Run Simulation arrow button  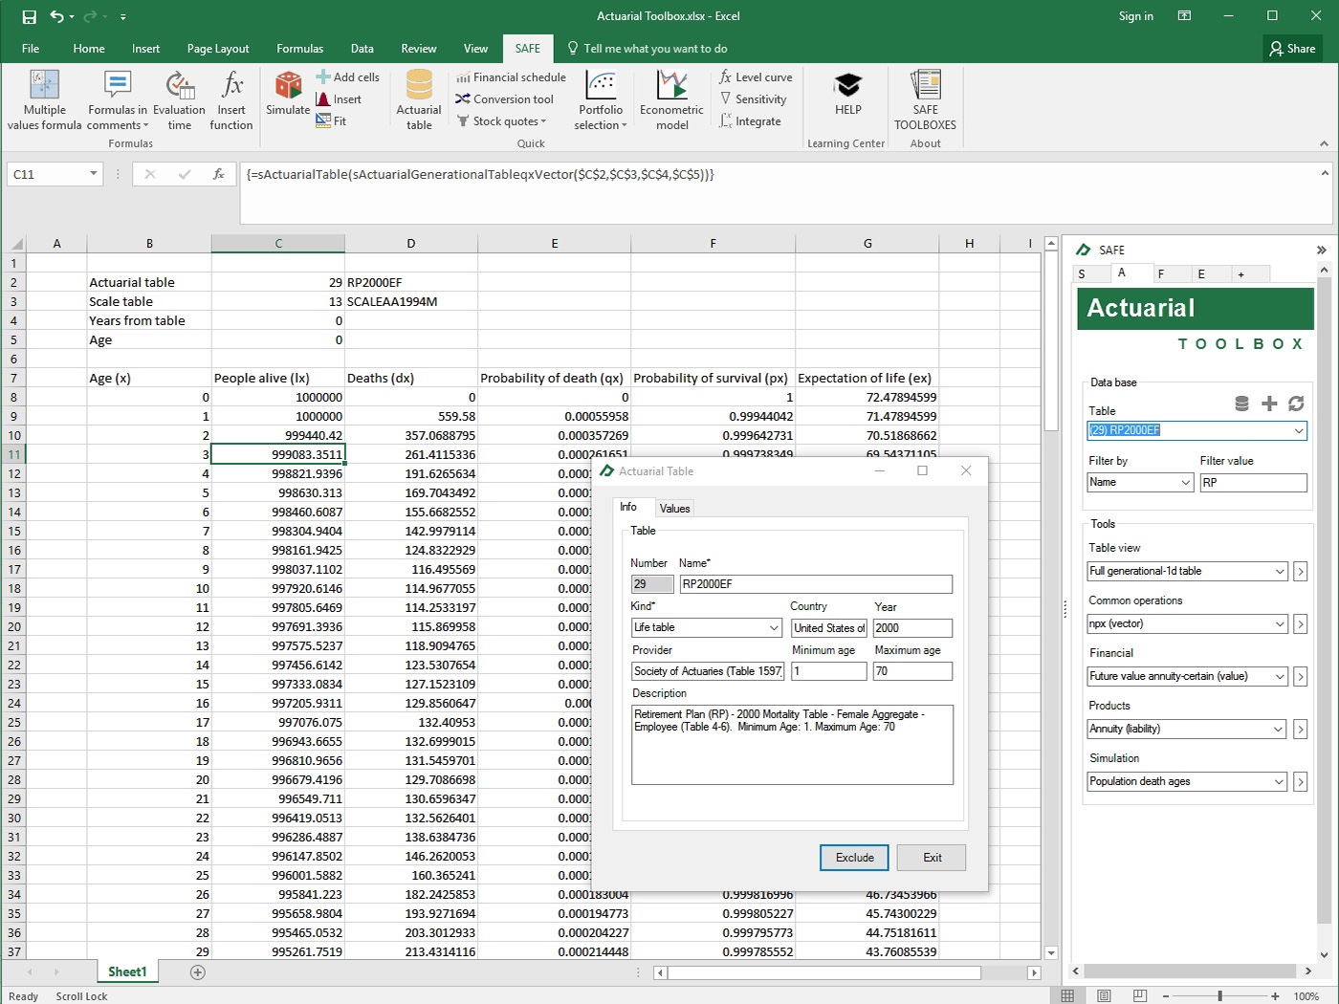click(x=1300, y=782)
